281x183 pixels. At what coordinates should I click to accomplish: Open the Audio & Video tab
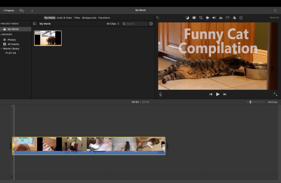(64, 18)
